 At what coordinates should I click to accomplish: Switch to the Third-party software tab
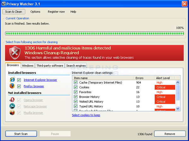50,65
